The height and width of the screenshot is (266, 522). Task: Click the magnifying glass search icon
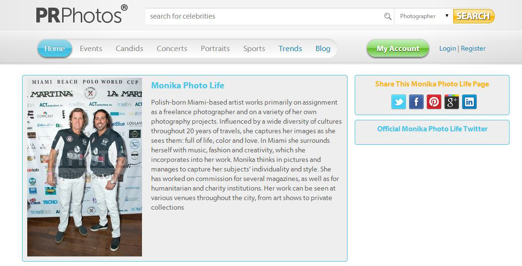click(x=388, y=16)
